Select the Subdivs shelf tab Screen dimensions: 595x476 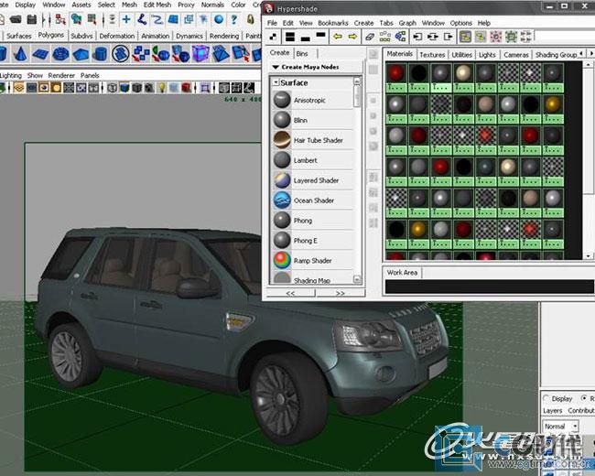81,36
